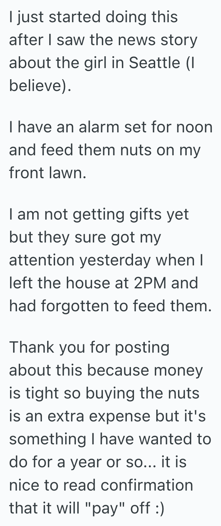Click the word "noon"
This screenshot has height=526, width=221.
coord(194,127)
